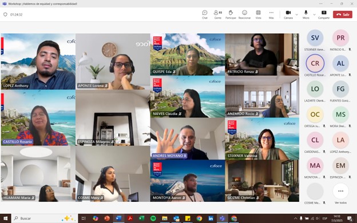Toggle the Micro microphone mute
357x223 pixels.
pyautogui.click(x=306, y=14)
